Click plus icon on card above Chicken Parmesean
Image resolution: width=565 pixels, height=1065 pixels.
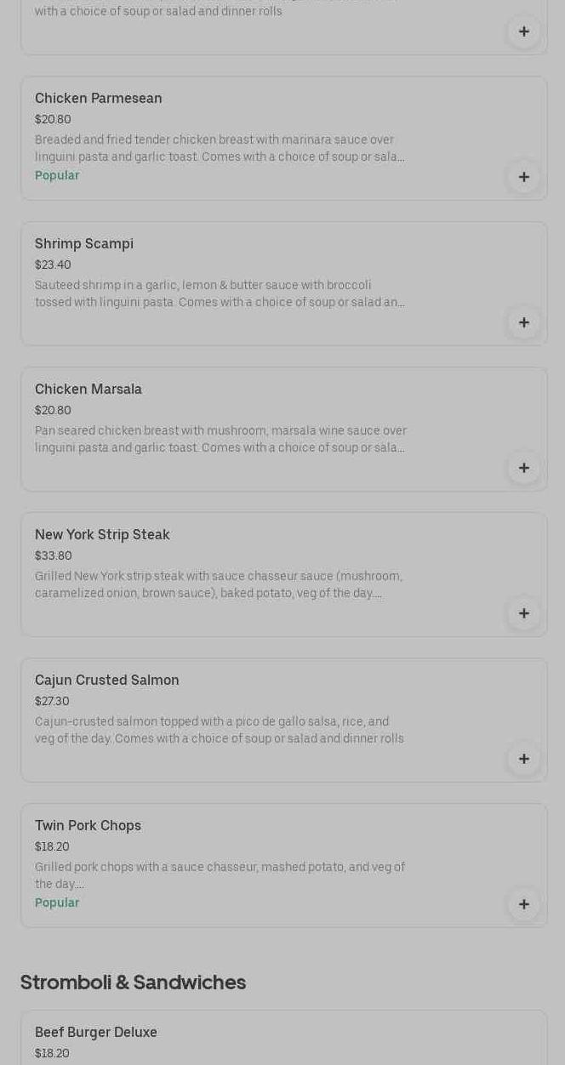[x=523, y=31]
